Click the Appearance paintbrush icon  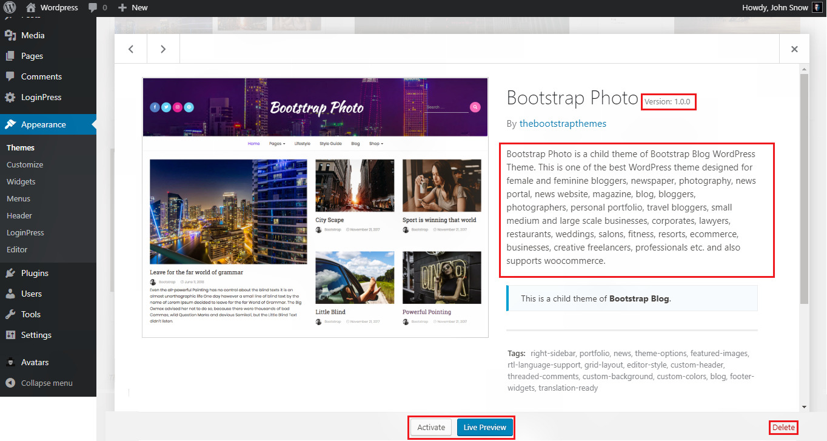click(10, 124)
